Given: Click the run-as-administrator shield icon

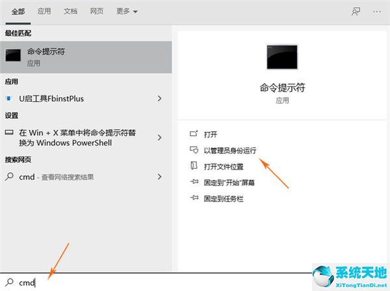Looking at the screenshot, I should tap(194, 150).
